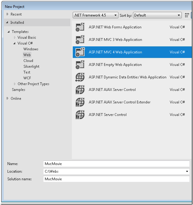Select the Windows template category

(x=31, y=49)
